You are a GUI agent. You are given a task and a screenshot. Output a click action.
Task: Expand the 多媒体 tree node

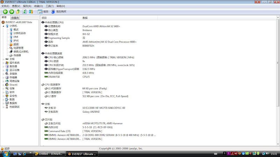3,74
